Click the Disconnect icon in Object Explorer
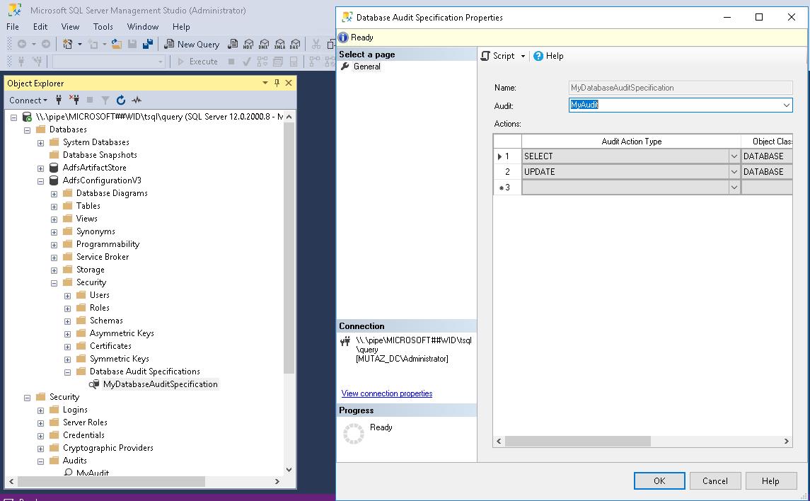Viewport: 810px width, 501px height. pos(74,100)
